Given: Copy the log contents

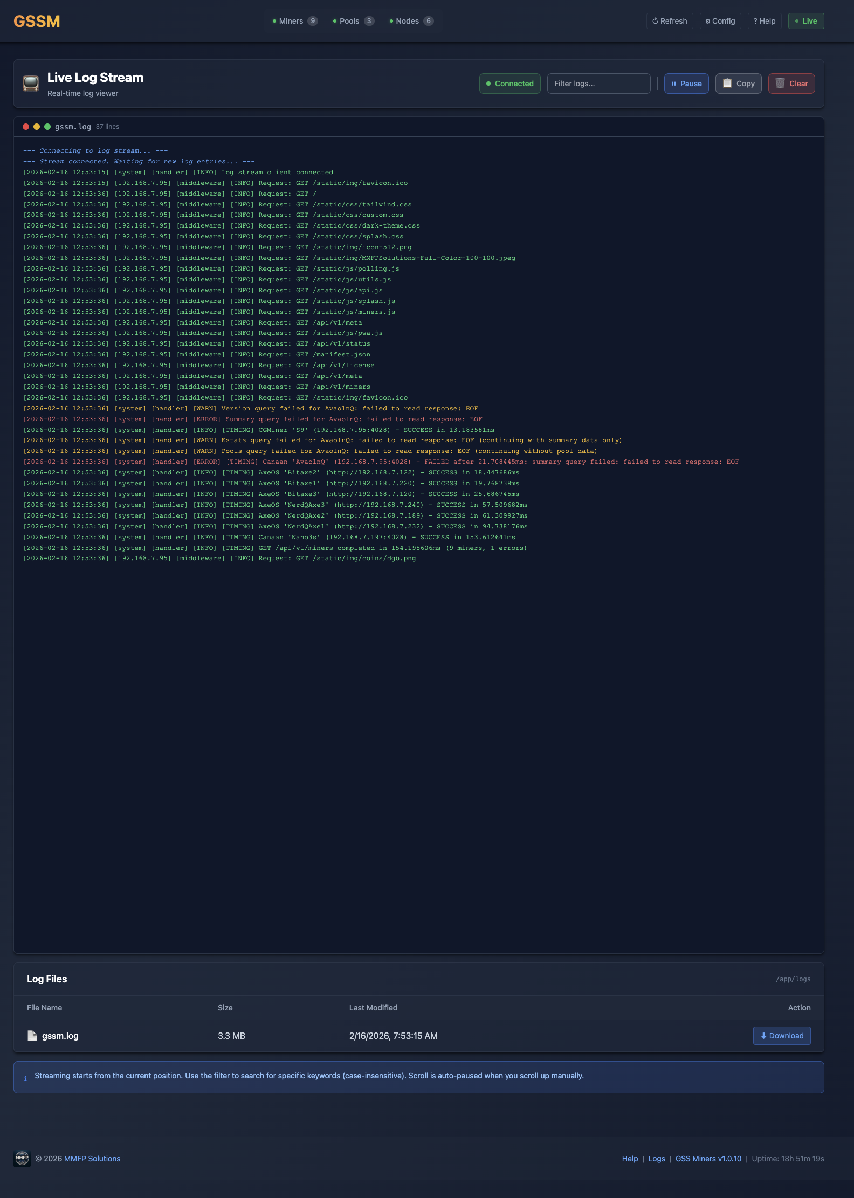Looking at the screenshot, I should (739, 84).
